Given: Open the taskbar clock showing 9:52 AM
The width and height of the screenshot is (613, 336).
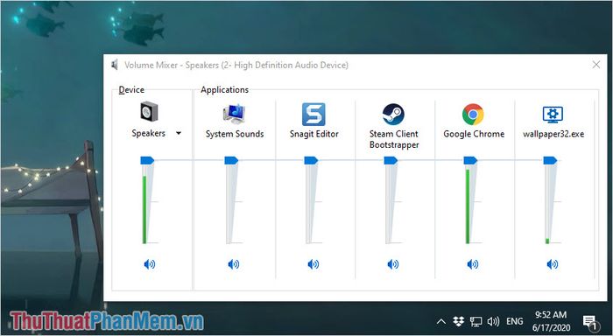Looking at the screenshot, I should point(551,321).
